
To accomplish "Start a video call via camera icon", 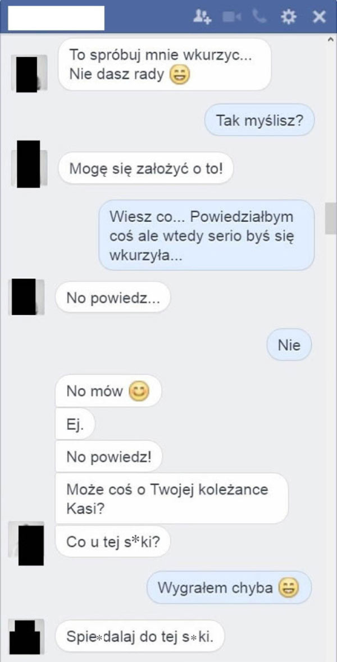I will click(x=232, y=17).
